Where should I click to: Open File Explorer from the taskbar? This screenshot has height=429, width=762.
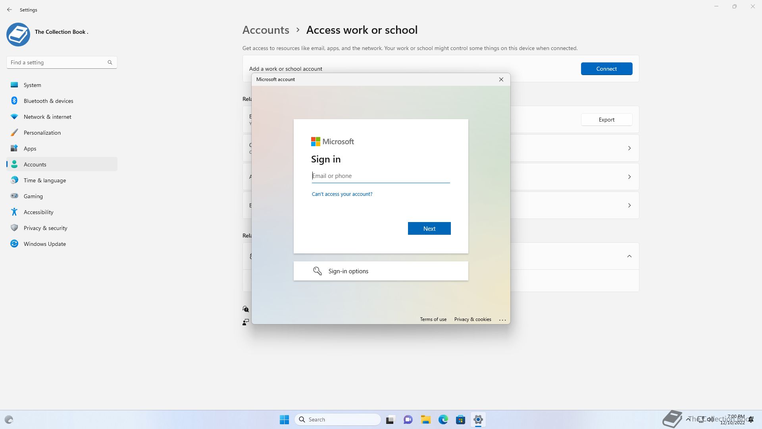point(426,419)
